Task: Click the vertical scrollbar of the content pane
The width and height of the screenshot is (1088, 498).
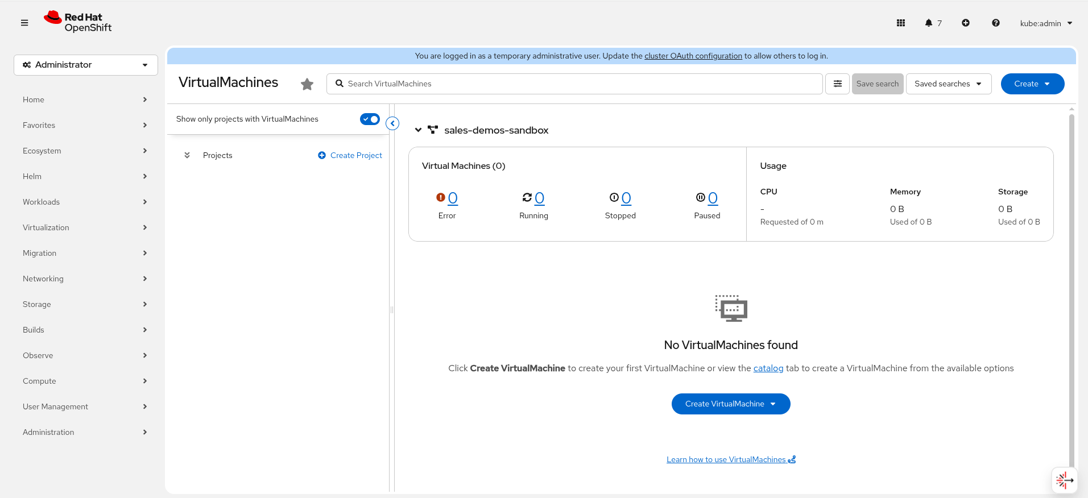Action: (x=1072, y=290)
